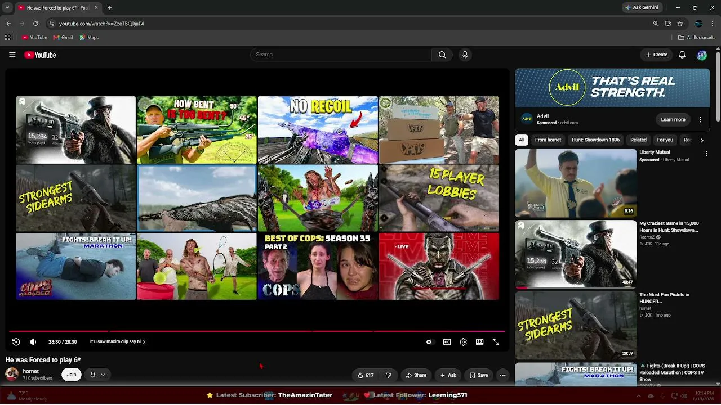Open the Maps bookmark
Image resolution: width=721 pixels, height=405 pixels.
tap(89, 38)
